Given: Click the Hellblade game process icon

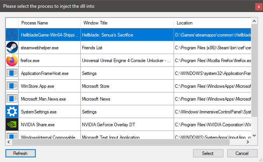Looking at the screenshot, I should (x=12, y=35).
